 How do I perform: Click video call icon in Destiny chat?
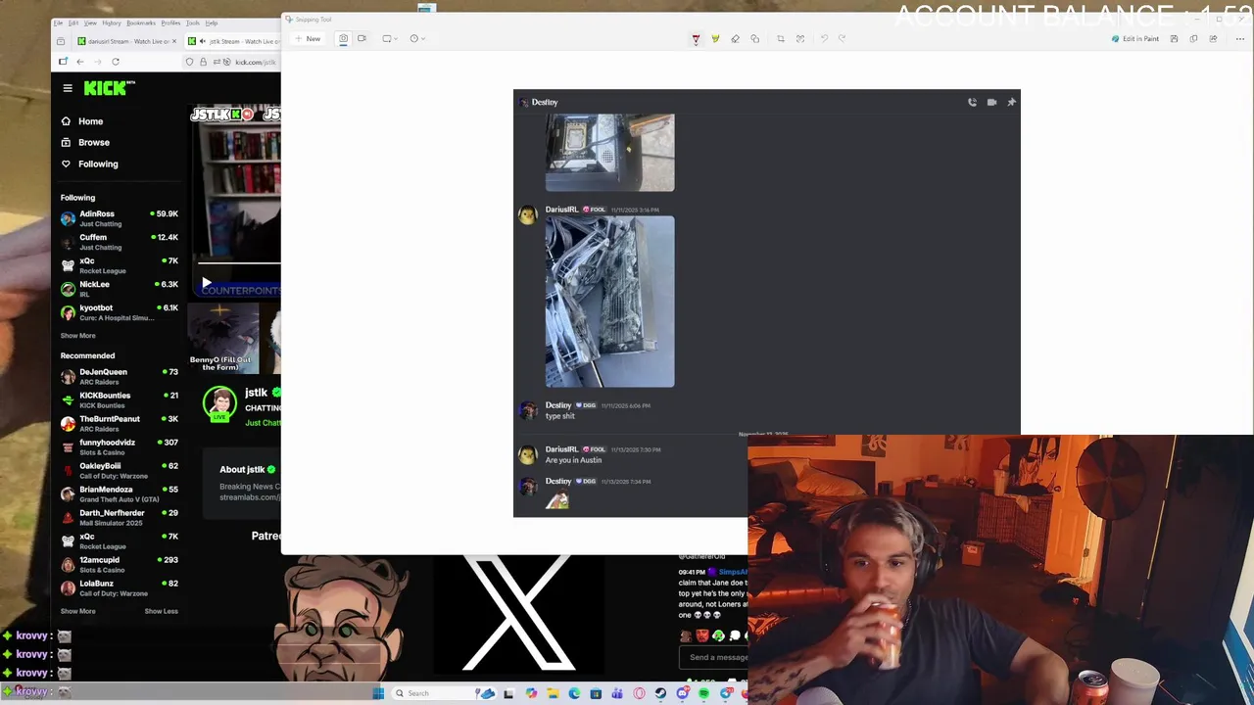point(991,102)
